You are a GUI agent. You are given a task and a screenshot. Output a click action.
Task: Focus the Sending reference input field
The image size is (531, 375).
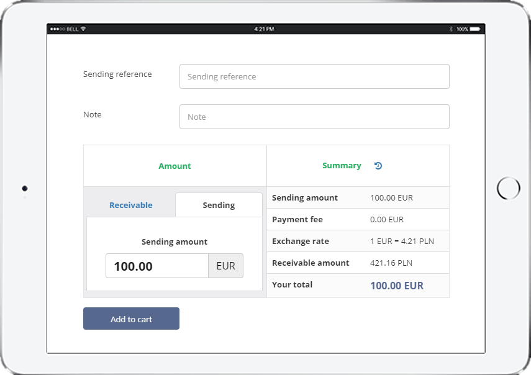314,76
